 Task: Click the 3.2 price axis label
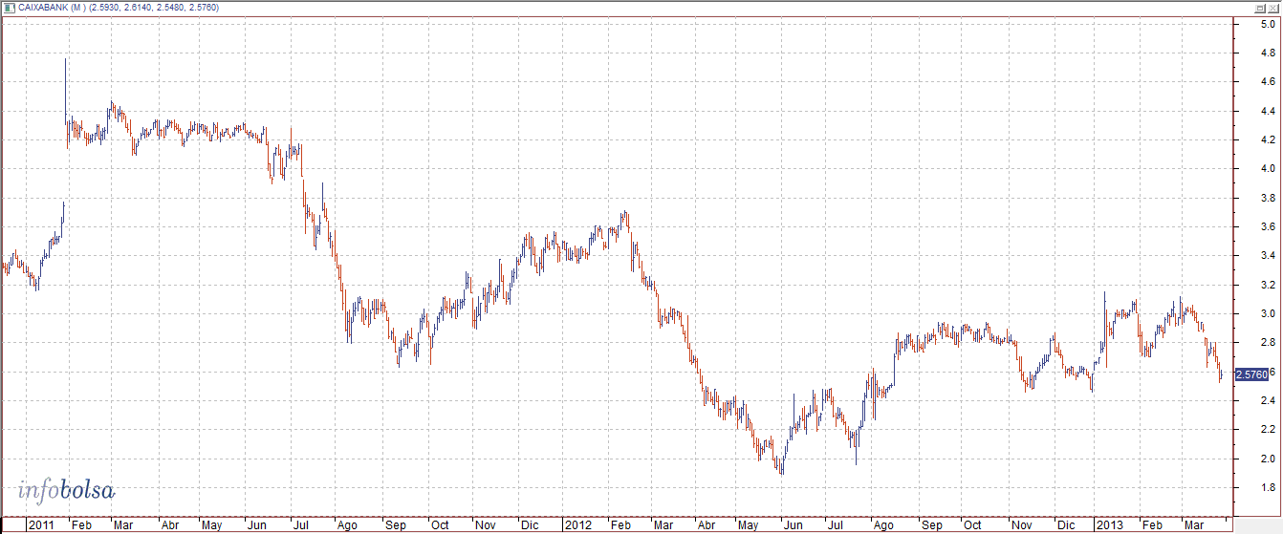(1268, 285)
